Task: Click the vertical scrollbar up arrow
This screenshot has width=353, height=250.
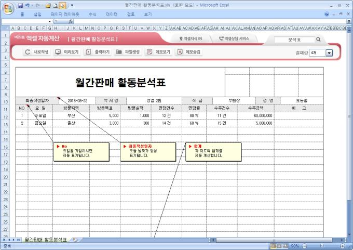Action: (349, 29)
